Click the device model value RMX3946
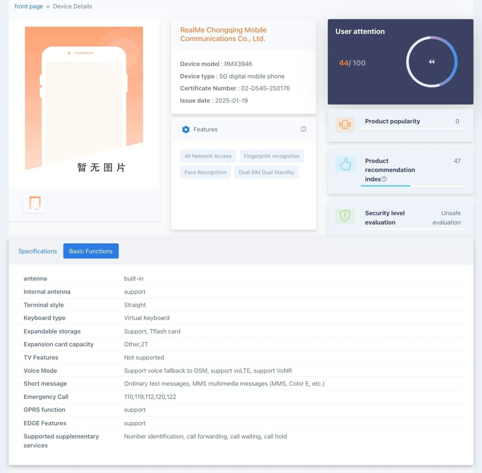Screen dimensions: 482x473 click(238, 64)
